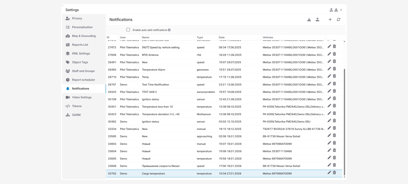The image size is (408, 184).
Task: Switch to the Tokens section
Action: (x=76, y=106)
